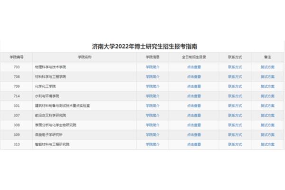Click code 309 cell
The image size is (285, 190).
[x=16, y=135]
